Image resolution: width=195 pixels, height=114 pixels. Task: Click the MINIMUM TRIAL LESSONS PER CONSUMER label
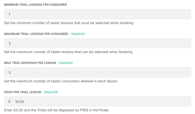click(x=36, y=5)
